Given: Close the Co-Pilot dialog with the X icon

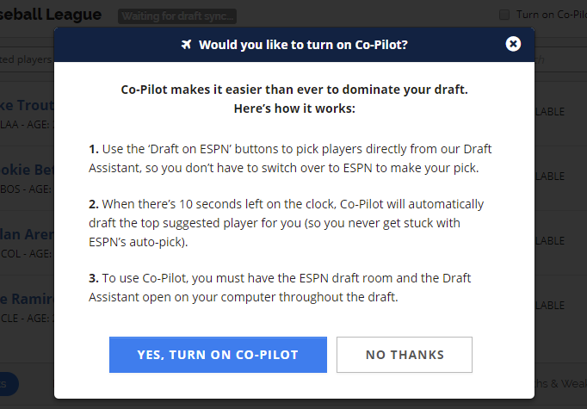Looking at the screenshot, I should [x=513, y=44].
